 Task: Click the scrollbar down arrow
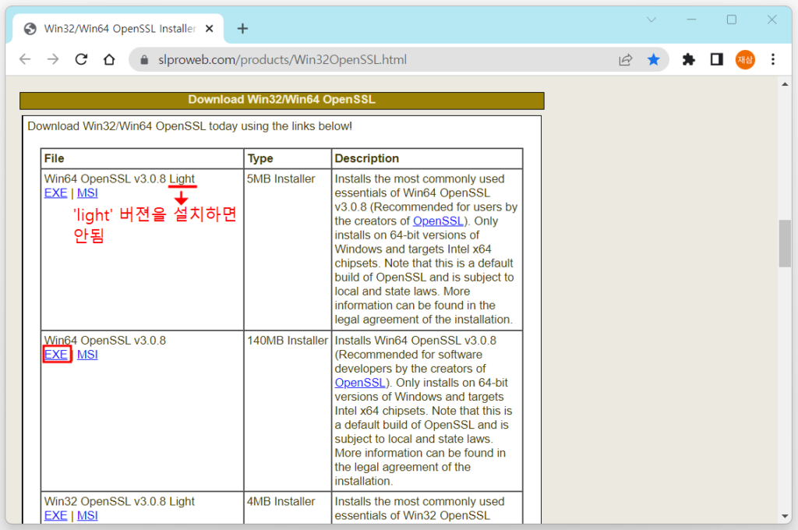(x=785, y=516)
